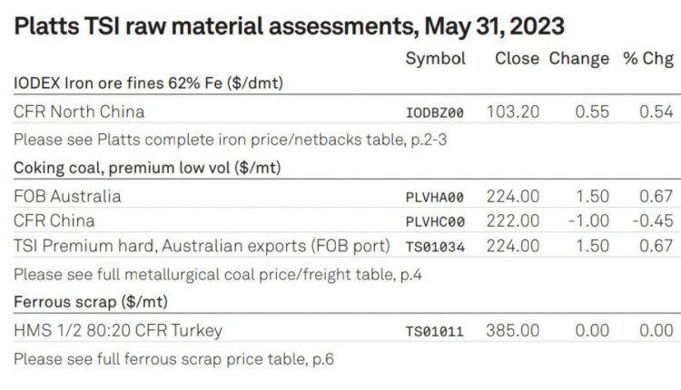Click the Change column header
The height and width of the screenshot is (390, 681).
579,59
